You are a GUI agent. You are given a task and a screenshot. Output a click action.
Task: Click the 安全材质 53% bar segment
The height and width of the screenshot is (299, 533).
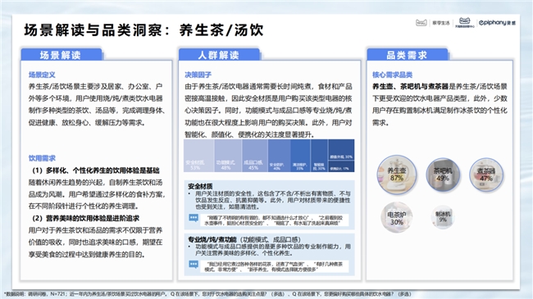point(198,156)
